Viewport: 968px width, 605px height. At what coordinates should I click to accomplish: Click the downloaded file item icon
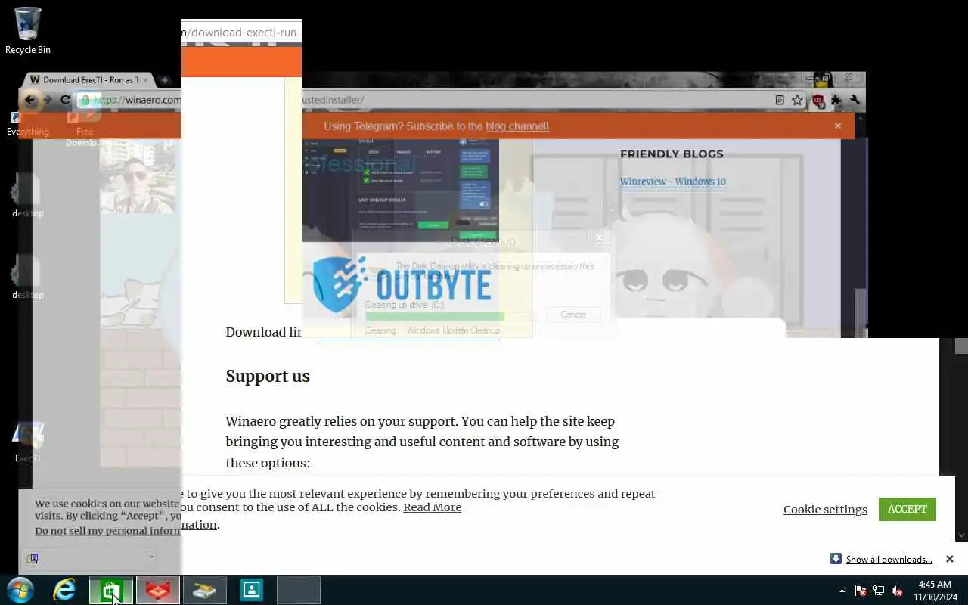33,559
